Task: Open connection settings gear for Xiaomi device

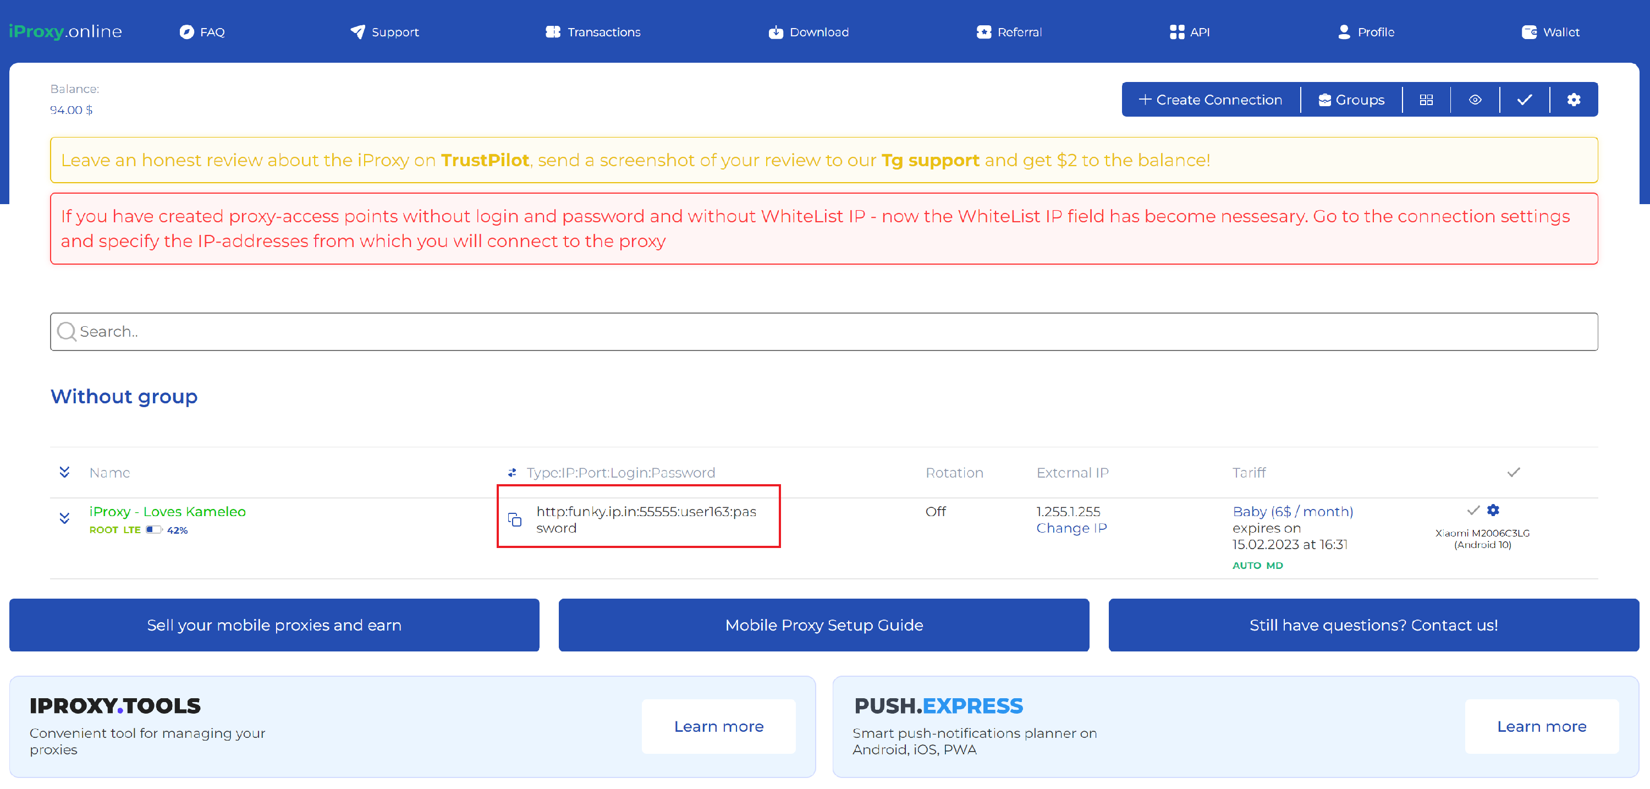Action: click(1493, 510)
